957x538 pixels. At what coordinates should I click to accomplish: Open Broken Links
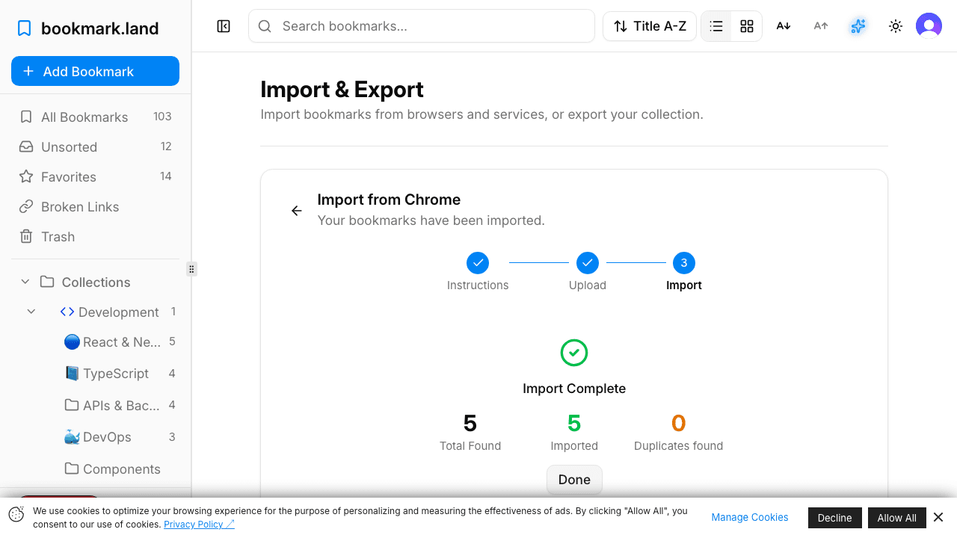96,206
